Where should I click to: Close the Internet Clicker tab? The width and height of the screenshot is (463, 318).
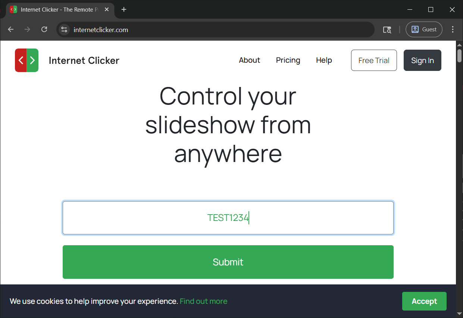(x=106, y=9)
